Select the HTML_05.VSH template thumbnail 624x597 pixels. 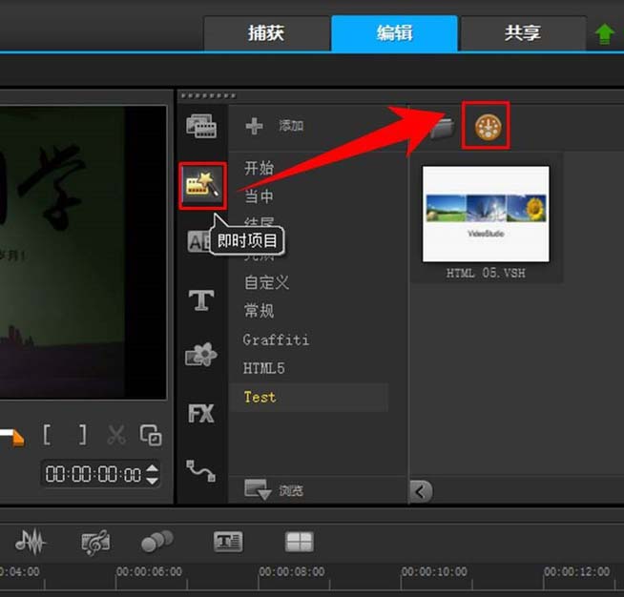(486, 214)
